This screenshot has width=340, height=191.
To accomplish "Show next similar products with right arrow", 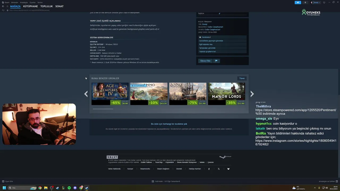I will [x=252, y=94].
